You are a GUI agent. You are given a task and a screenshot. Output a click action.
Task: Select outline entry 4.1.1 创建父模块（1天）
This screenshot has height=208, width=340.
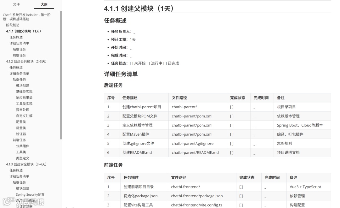click(23, 31)
